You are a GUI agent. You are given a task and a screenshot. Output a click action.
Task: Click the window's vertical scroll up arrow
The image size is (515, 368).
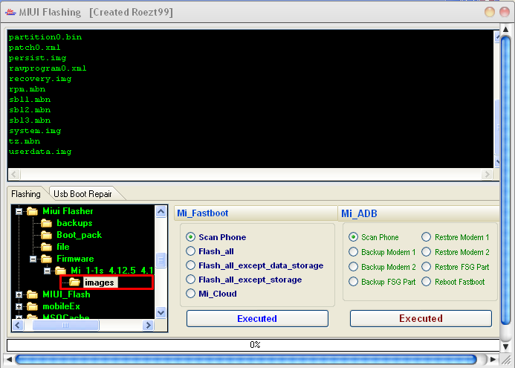coord(506,30)
